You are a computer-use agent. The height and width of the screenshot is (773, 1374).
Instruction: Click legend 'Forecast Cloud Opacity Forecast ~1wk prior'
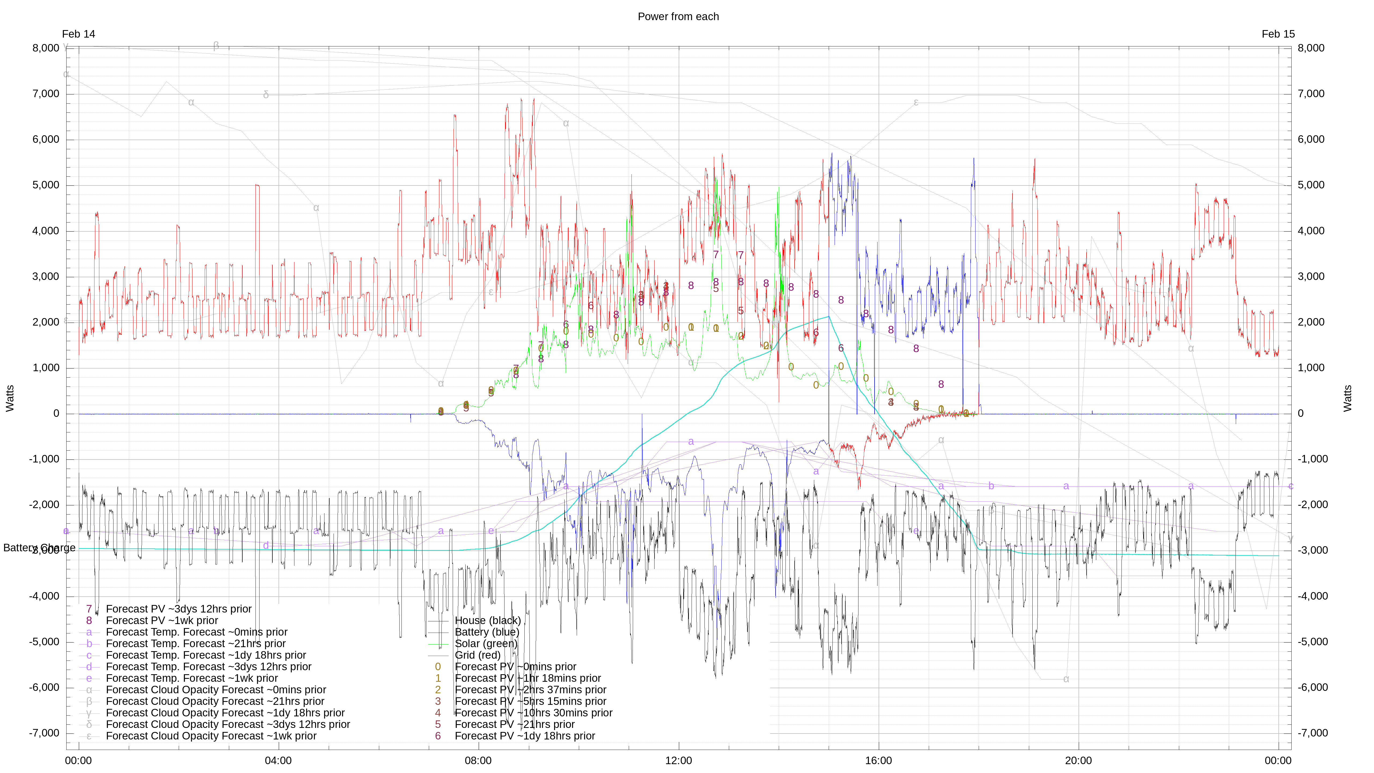pos(211,736)
